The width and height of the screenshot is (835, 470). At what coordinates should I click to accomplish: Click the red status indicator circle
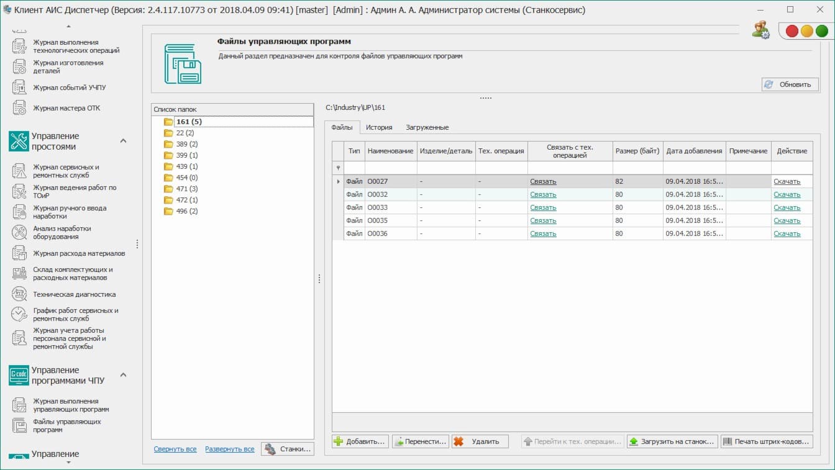point(792,31)
